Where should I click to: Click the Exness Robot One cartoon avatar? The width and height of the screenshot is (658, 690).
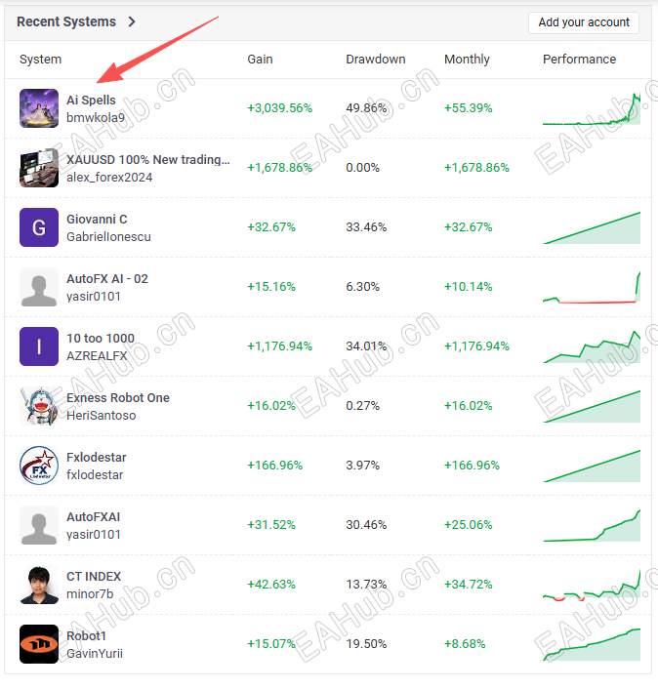pos(39,406)
